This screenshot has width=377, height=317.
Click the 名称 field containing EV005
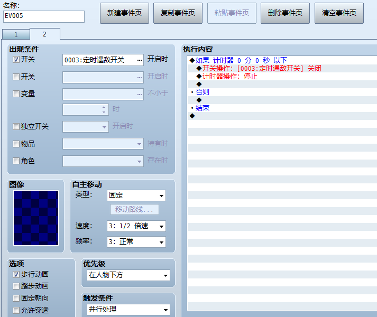44,16
